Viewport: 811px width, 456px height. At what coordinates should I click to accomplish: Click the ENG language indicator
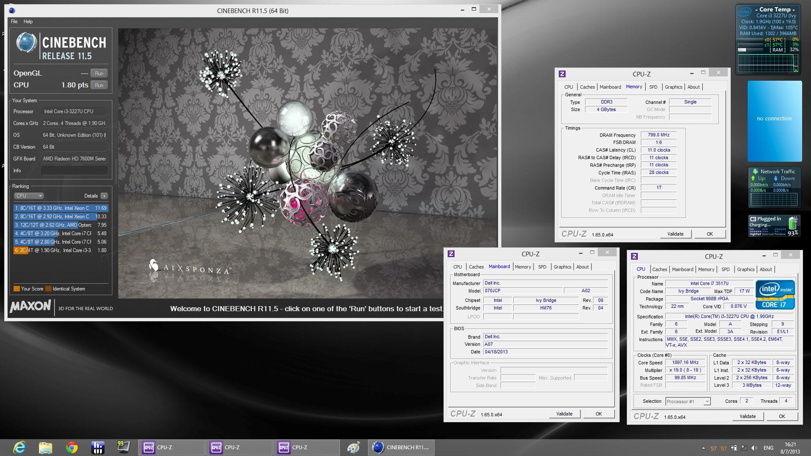tap(768, 448)
